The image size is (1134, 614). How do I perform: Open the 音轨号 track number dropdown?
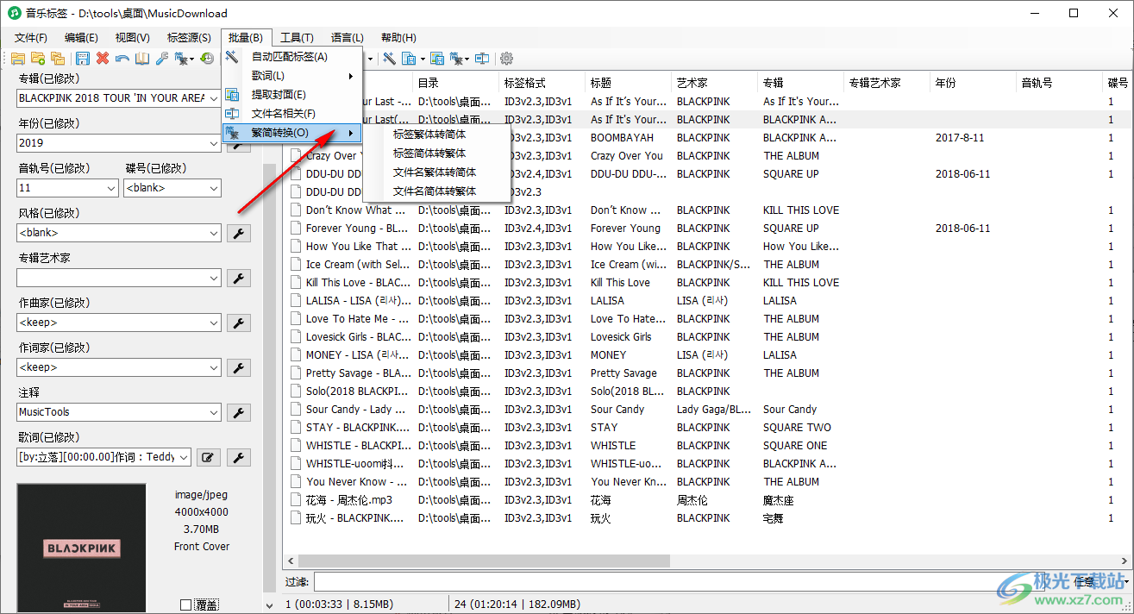click(x=110, y=188)
